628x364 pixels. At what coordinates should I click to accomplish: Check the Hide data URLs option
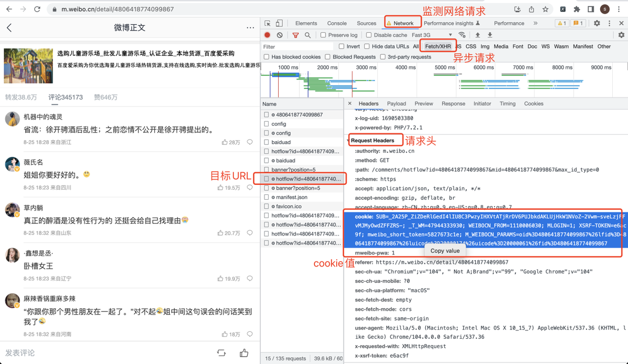point(367,46)
